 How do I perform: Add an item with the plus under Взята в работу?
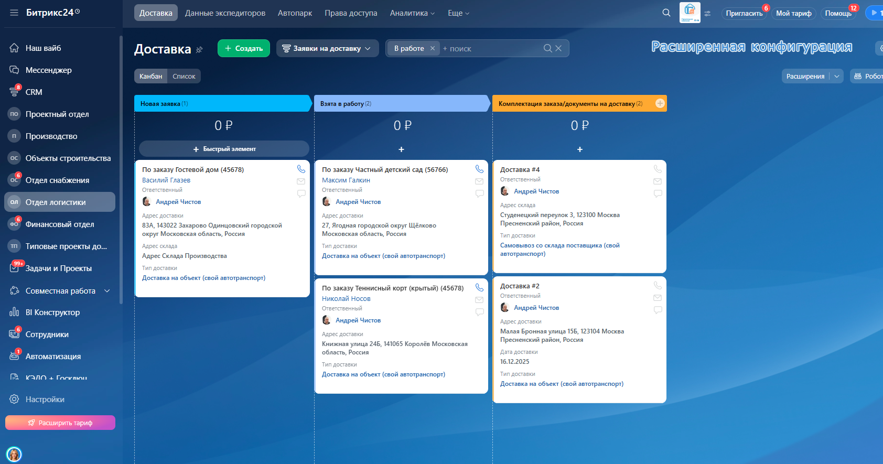point(401,149)
